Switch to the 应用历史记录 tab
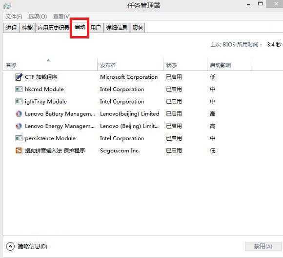Viewport: 283px width, 258px height. (x=53, y=28)
